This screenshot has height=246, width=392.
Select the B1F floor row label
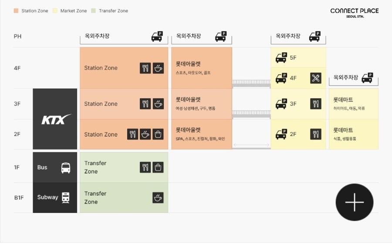tap(19, 198)
